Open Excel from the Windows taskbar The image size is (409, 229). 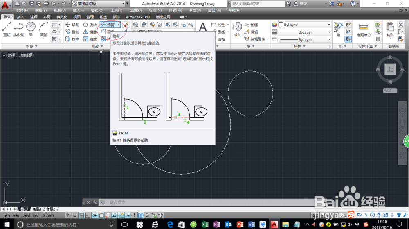click(205, 224)
